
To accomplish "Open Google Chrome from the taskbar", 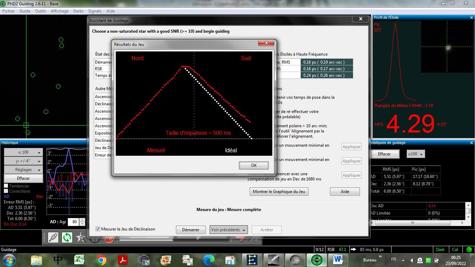I will 101,260.
